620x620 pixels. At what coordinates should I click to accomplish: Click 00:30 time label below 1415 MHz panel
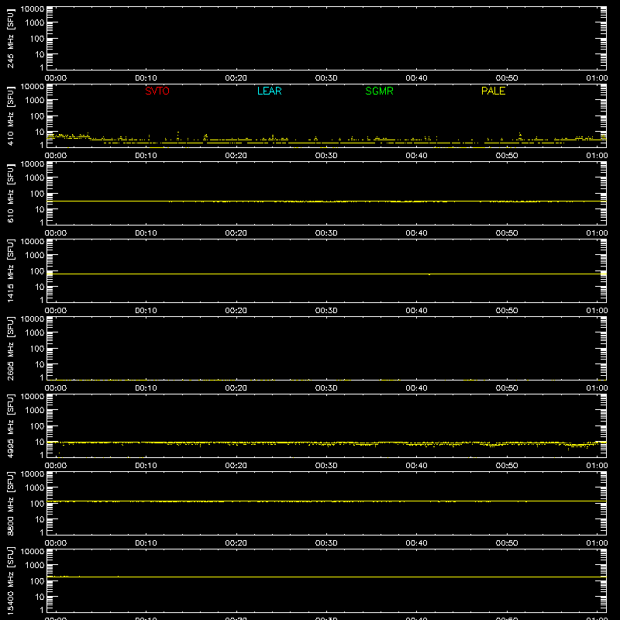click(x=326, y=311)
